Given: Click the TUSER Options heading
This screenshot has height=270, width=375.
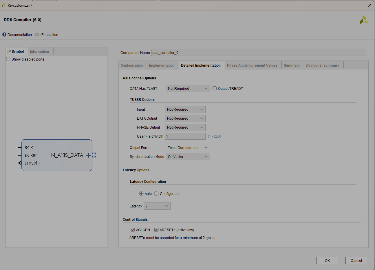Looking at the screenshot, I should (x=142, y=100).
